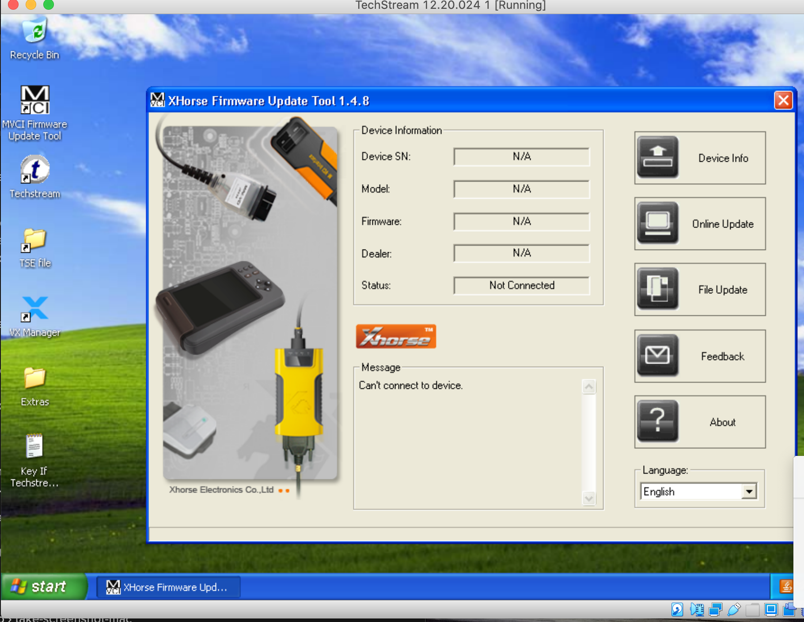The width and height of the screenshot is (804, 622).
Task: Click VirtualBox recording status icon
Action: pyautogui.click(x=789, y=610)
